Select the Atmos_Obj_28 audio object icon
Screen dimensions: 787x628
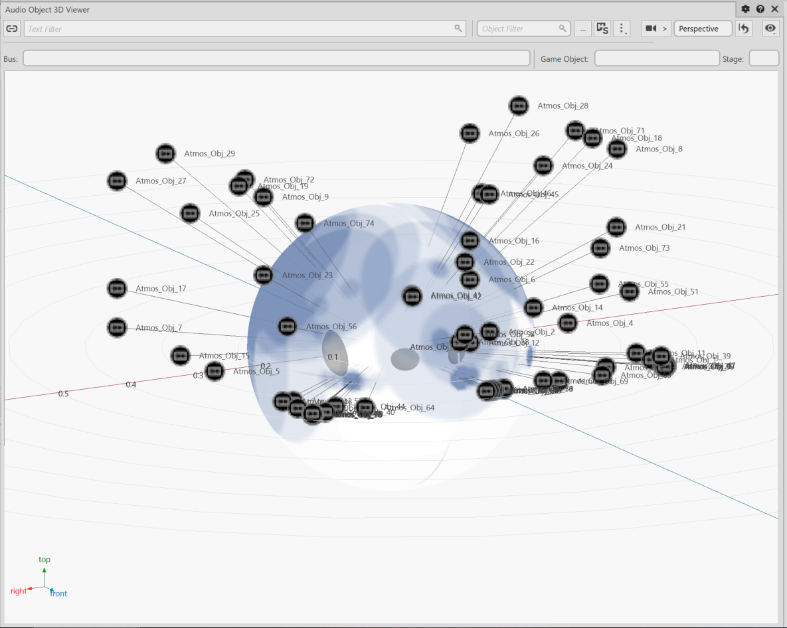(519, 106)
